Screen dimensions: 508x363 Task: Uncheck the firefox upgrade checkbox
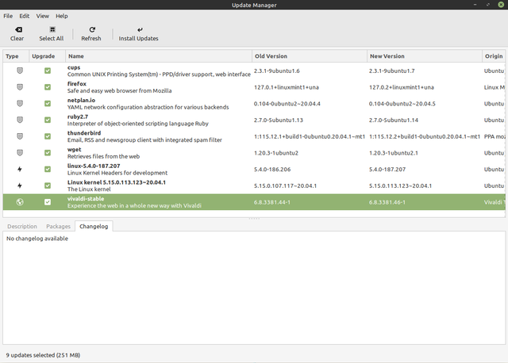(48, 87)
